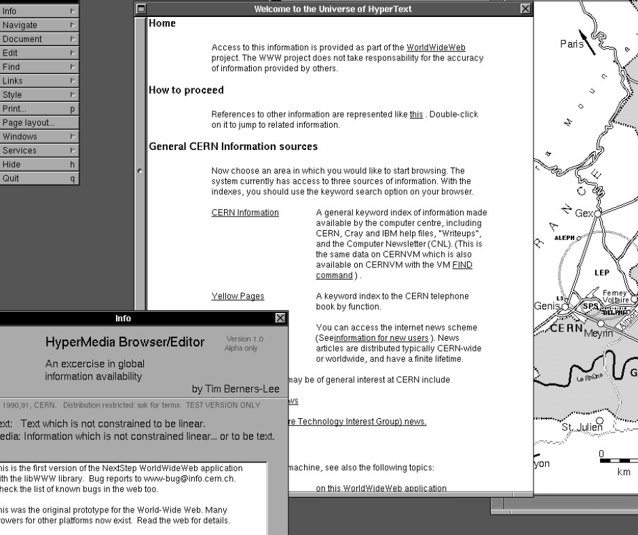Expand the Find submenu arrow

73,67
